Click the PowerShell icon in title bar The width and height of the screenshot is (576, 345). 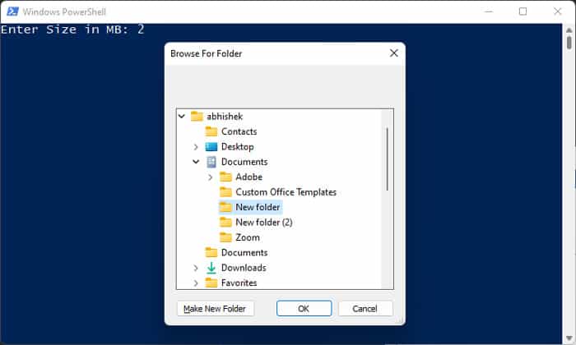click(12, 11)
